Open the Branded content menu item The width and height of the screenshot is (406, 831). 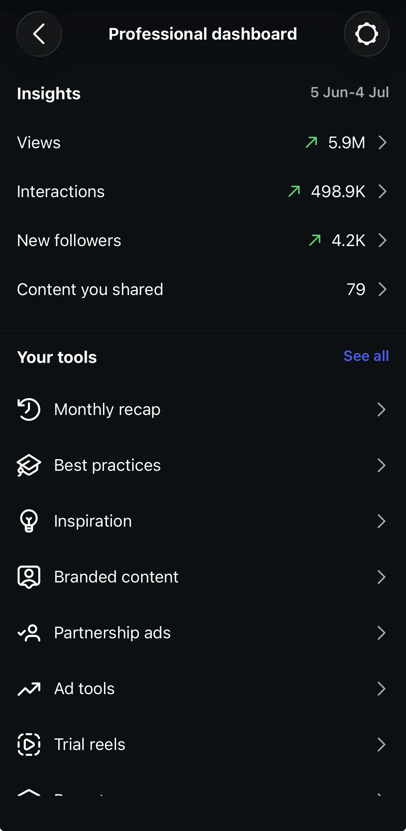pos(203,577)
